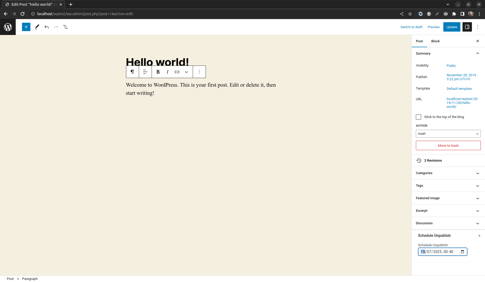Share the page from the address bar
The image size is (485, 282).
pyautogui.click(x=402, y=14)
